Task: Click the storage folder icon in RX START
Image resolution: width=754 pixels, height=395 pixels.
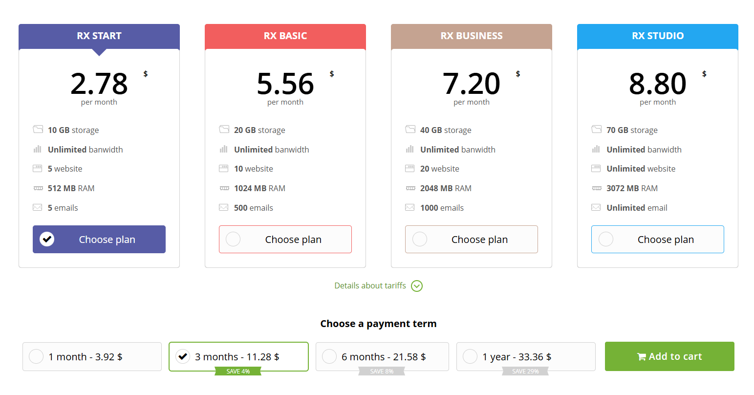Action: click(38, 130)
